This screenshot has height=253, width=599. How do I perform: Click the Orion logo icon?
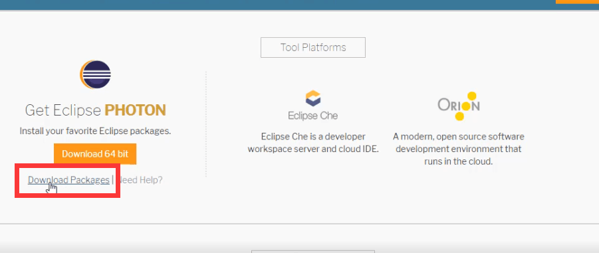tap(459, 106)
